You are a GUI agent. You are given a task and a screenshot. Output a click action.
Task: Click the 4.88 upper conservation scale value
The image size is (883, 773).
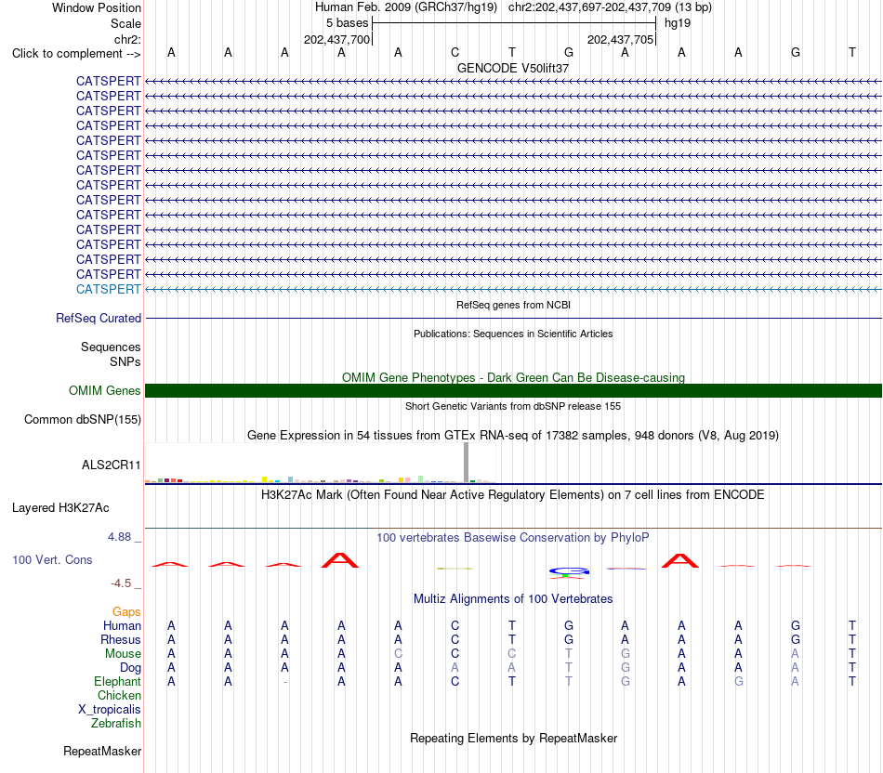click(x=119, y=537)
